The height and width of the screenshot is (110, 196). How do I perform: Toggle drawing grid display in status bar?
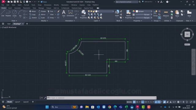(134, 102)
